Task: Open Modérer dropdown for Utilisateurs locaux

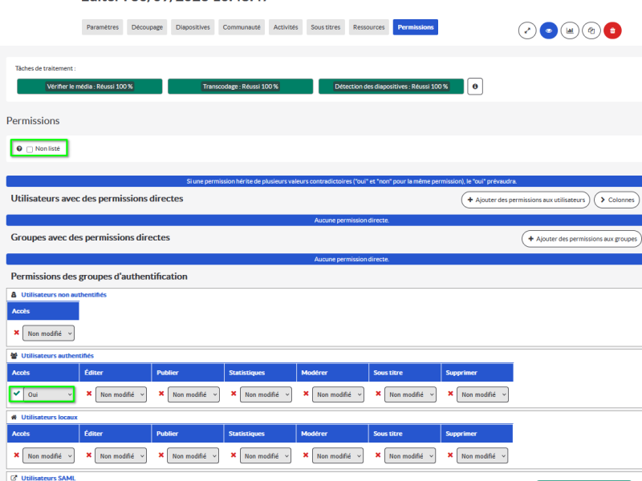Action: click(x=337, y=455)
